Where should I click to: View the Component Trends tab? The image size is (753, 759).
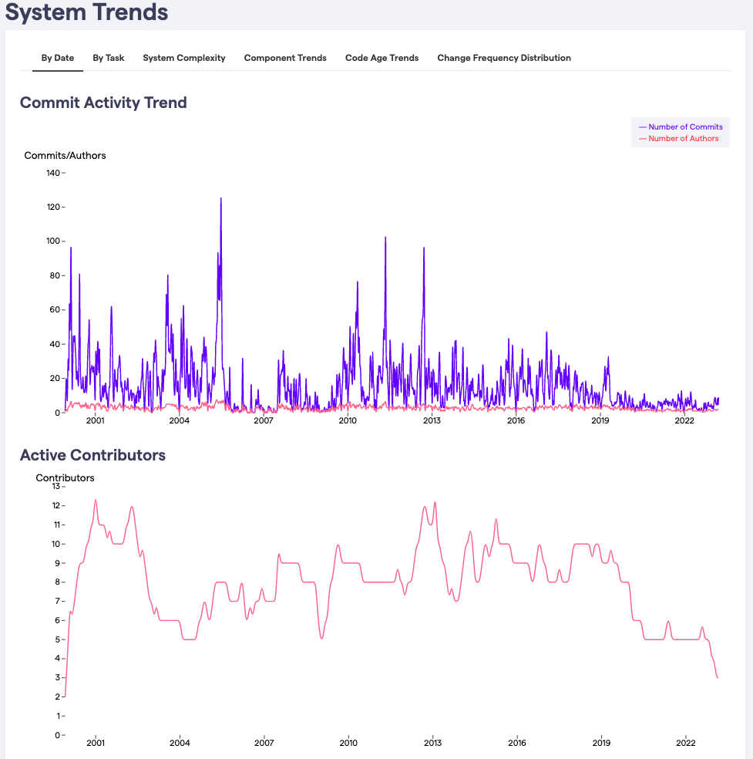[285, 58]
